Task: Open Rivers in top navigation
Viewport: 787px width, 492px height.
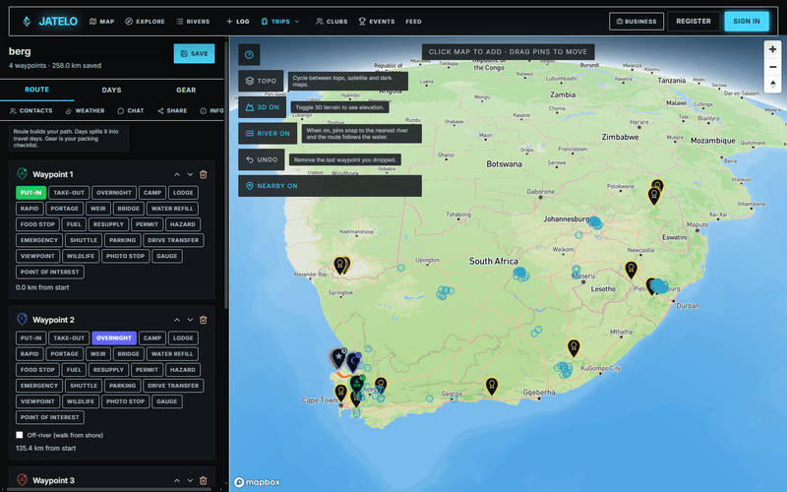Action: tap(193, 22)
